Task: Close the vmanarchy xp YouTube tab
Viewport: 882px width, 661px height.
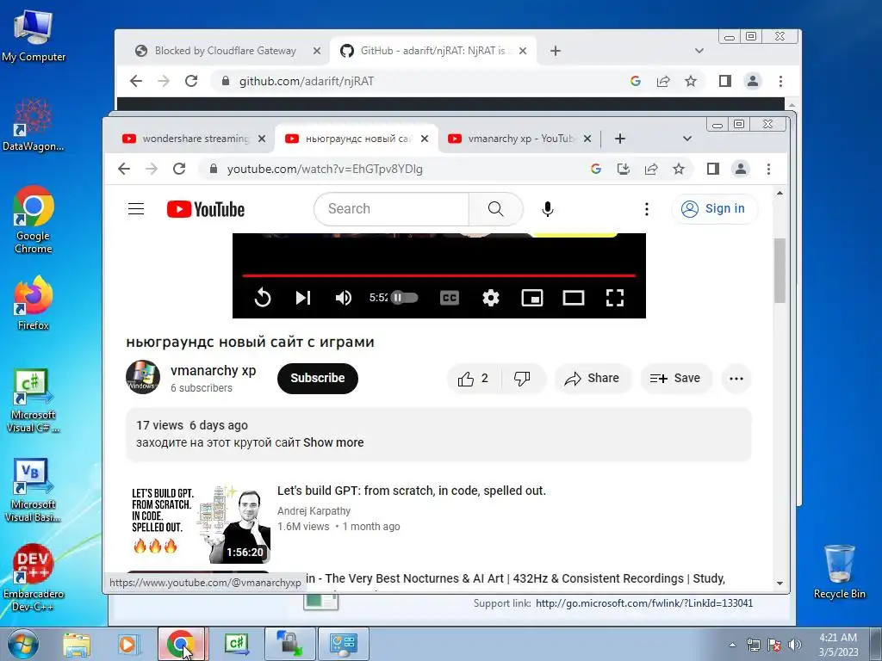Action: tap(587, 139)
